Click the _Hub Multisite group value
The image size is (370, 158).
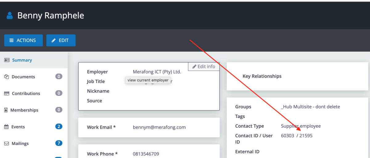click(x=310, y=107)
